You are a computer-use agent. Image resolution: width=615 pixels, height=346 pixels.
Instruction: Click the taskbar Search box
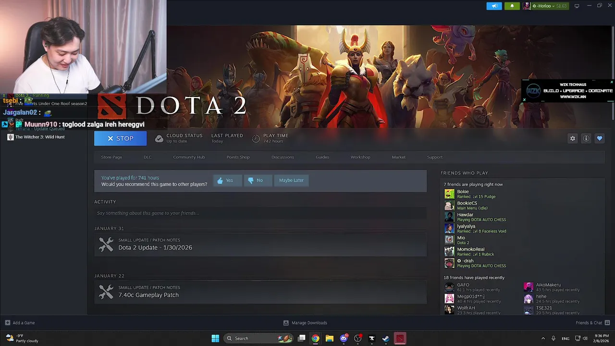pyautogui.click(x=258, y=338)
